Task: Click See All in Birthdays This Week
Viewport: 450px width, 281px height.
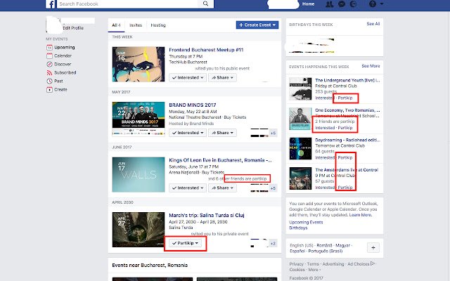Action: (373, 24)
